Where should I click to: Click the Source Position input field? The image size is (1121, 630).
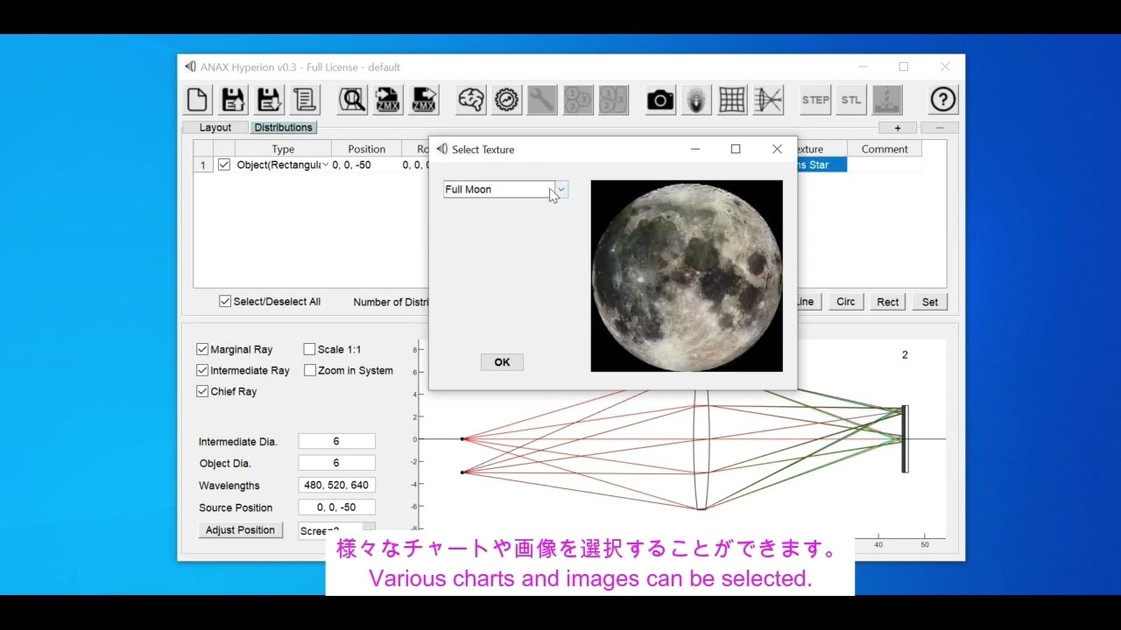coord(336,507)
